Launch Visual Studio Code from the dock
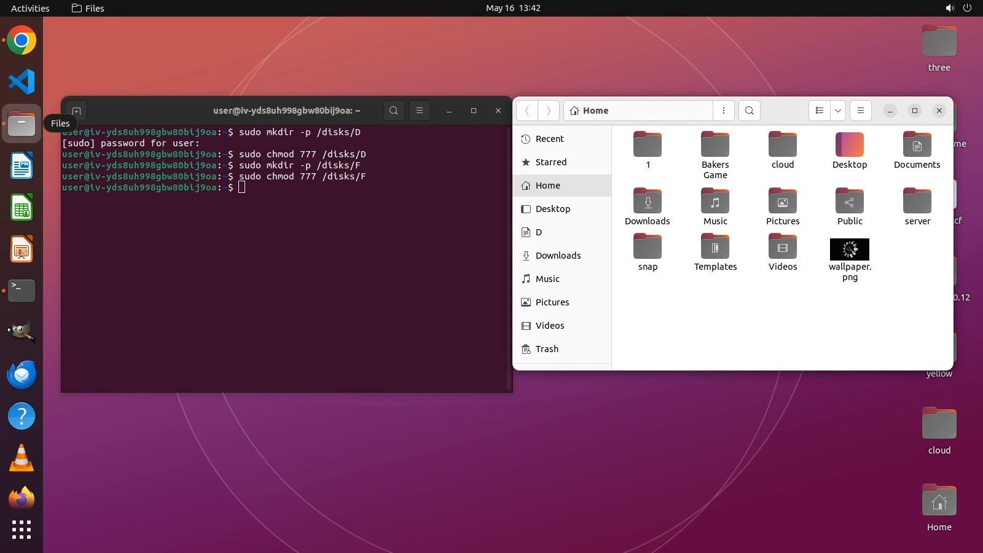 [x=22, y=82]
